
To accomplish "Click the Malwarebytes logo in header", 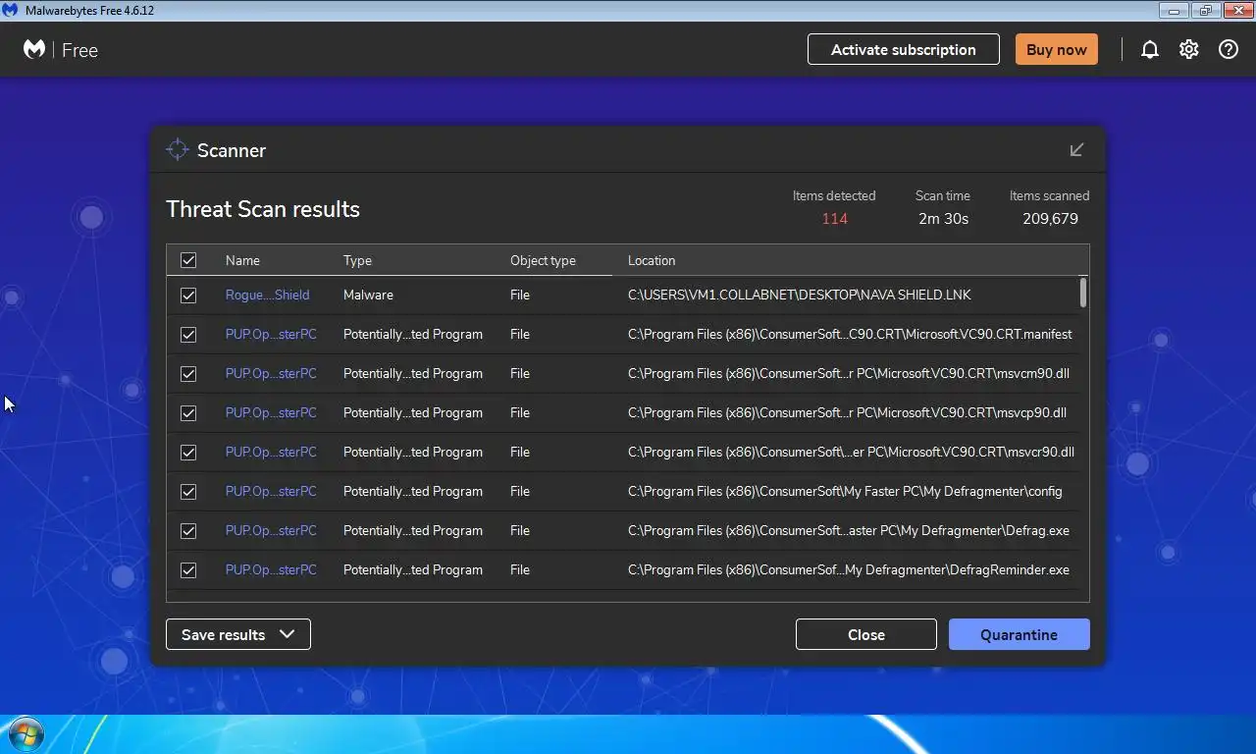I will point(34,49).
